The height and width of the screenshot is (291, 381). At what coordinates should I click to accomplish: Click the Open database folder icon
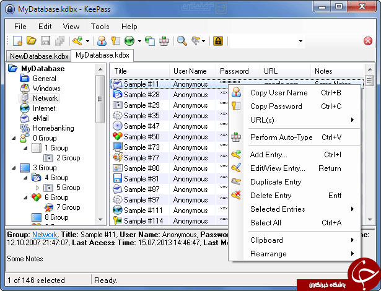(x=32, y=41)
